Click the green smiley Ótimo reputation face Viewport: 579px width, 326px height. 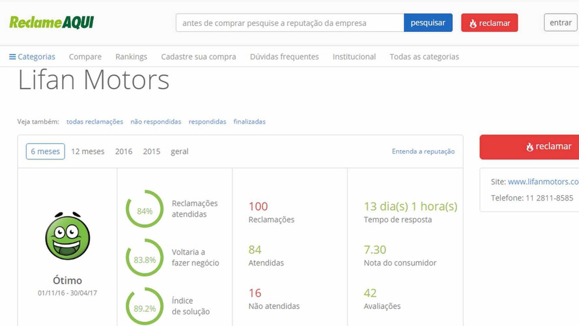tap(68, 236)
